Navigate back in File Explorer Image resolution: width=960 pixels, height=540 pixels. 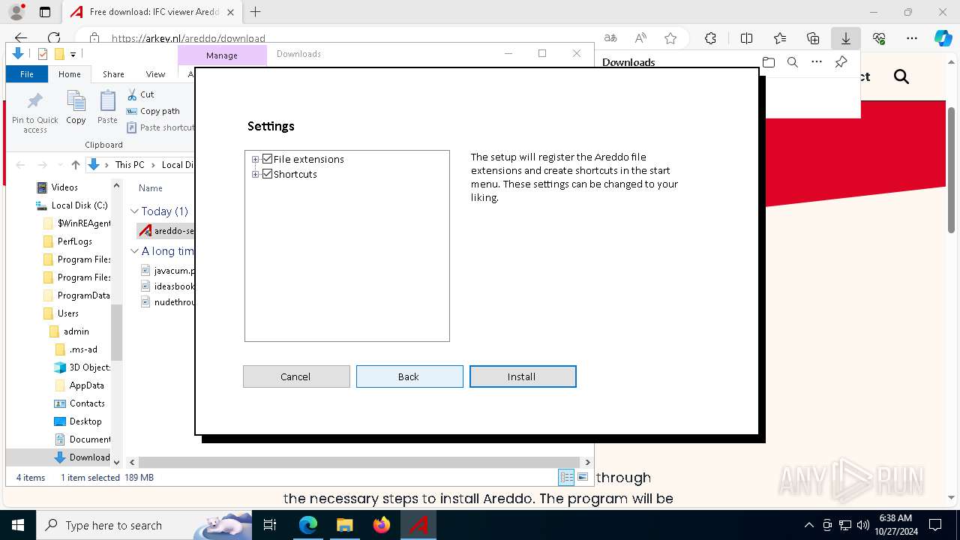tap(21, 165)
